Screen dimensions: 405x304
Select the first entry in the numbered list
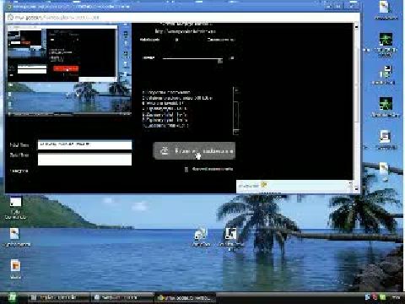point(166,92)
